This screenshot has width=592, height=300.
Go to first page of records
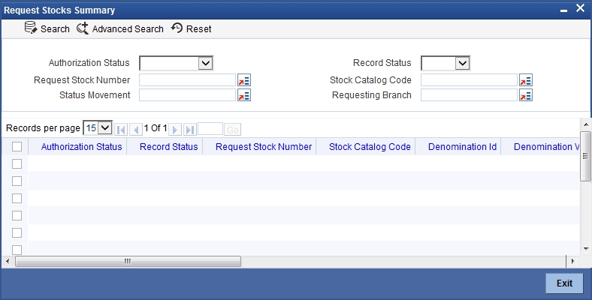121,130
